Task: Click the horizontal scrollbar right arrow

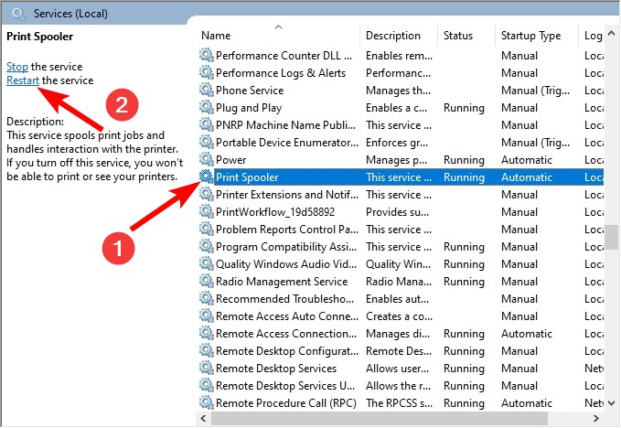Action: [596, 418]
